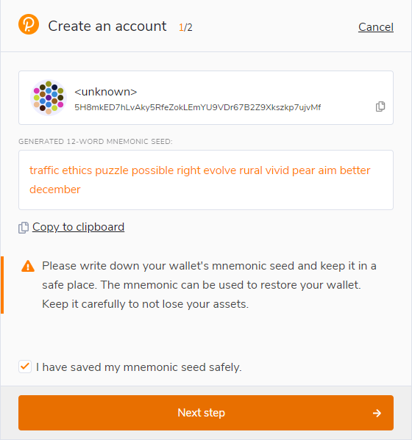Click the 1/2 step indicator
Screen dimensions: 412x440
(185, 27)
